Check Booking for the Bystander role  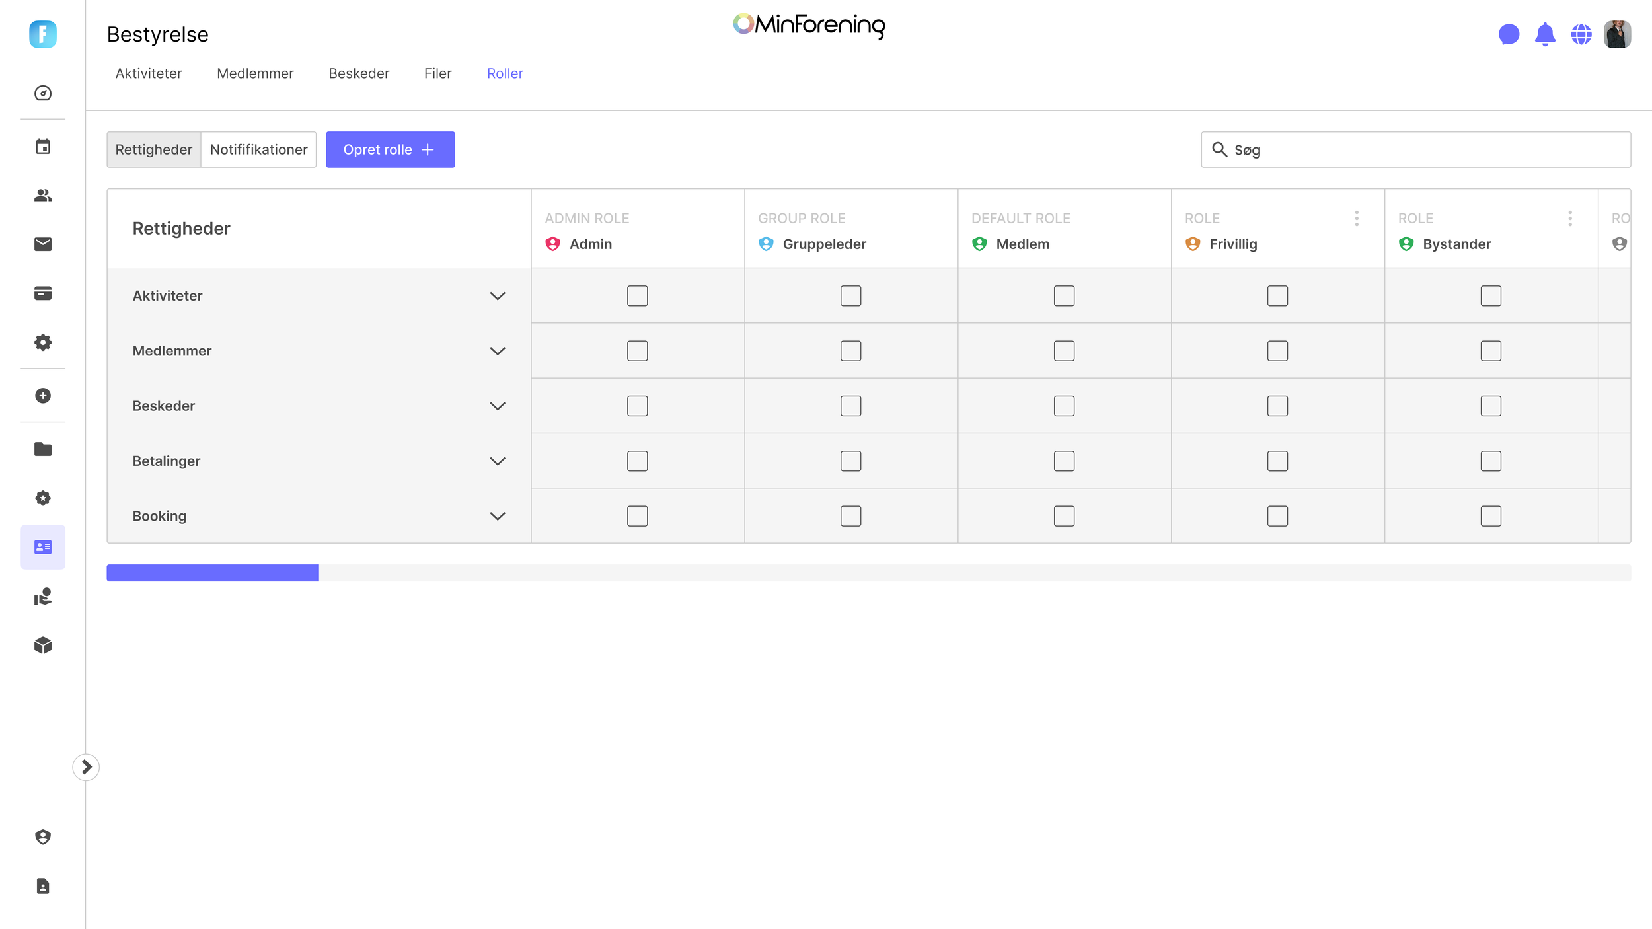[1491, 516]
